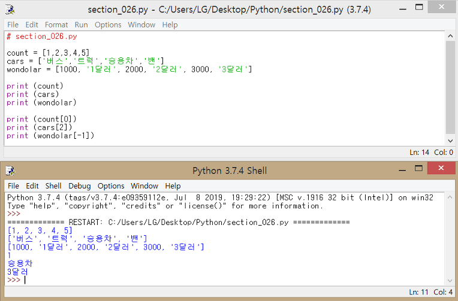The width and height of the screenshot is (458, 301).
Task: Maximize the Python 3.7.4 Shell window
Action: (x=418, y=168)
